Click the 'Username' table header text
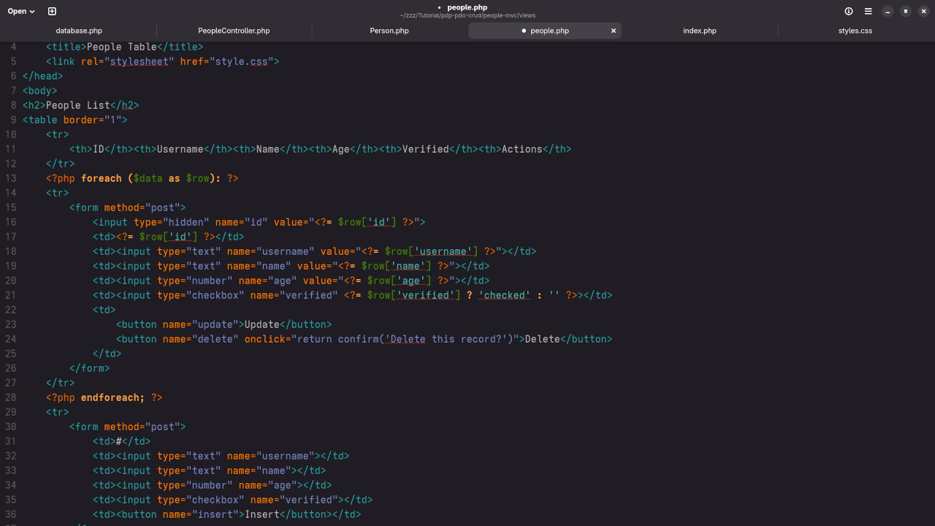 pyautogui.click(x=180, y=149)
